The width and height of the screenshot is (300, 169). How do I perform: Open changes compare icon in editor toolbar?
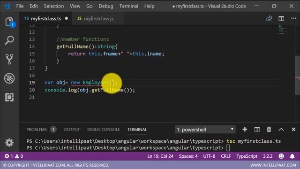[x=269, y=18]
